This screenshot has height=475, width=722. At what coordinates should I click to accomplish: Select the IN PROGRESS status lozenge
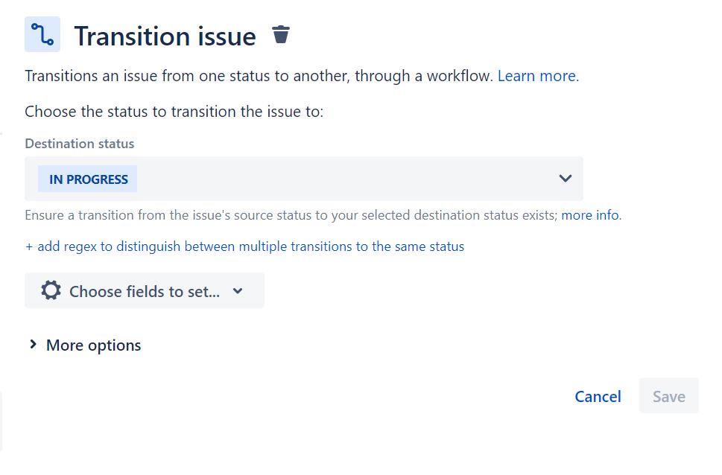coord(86,179)
